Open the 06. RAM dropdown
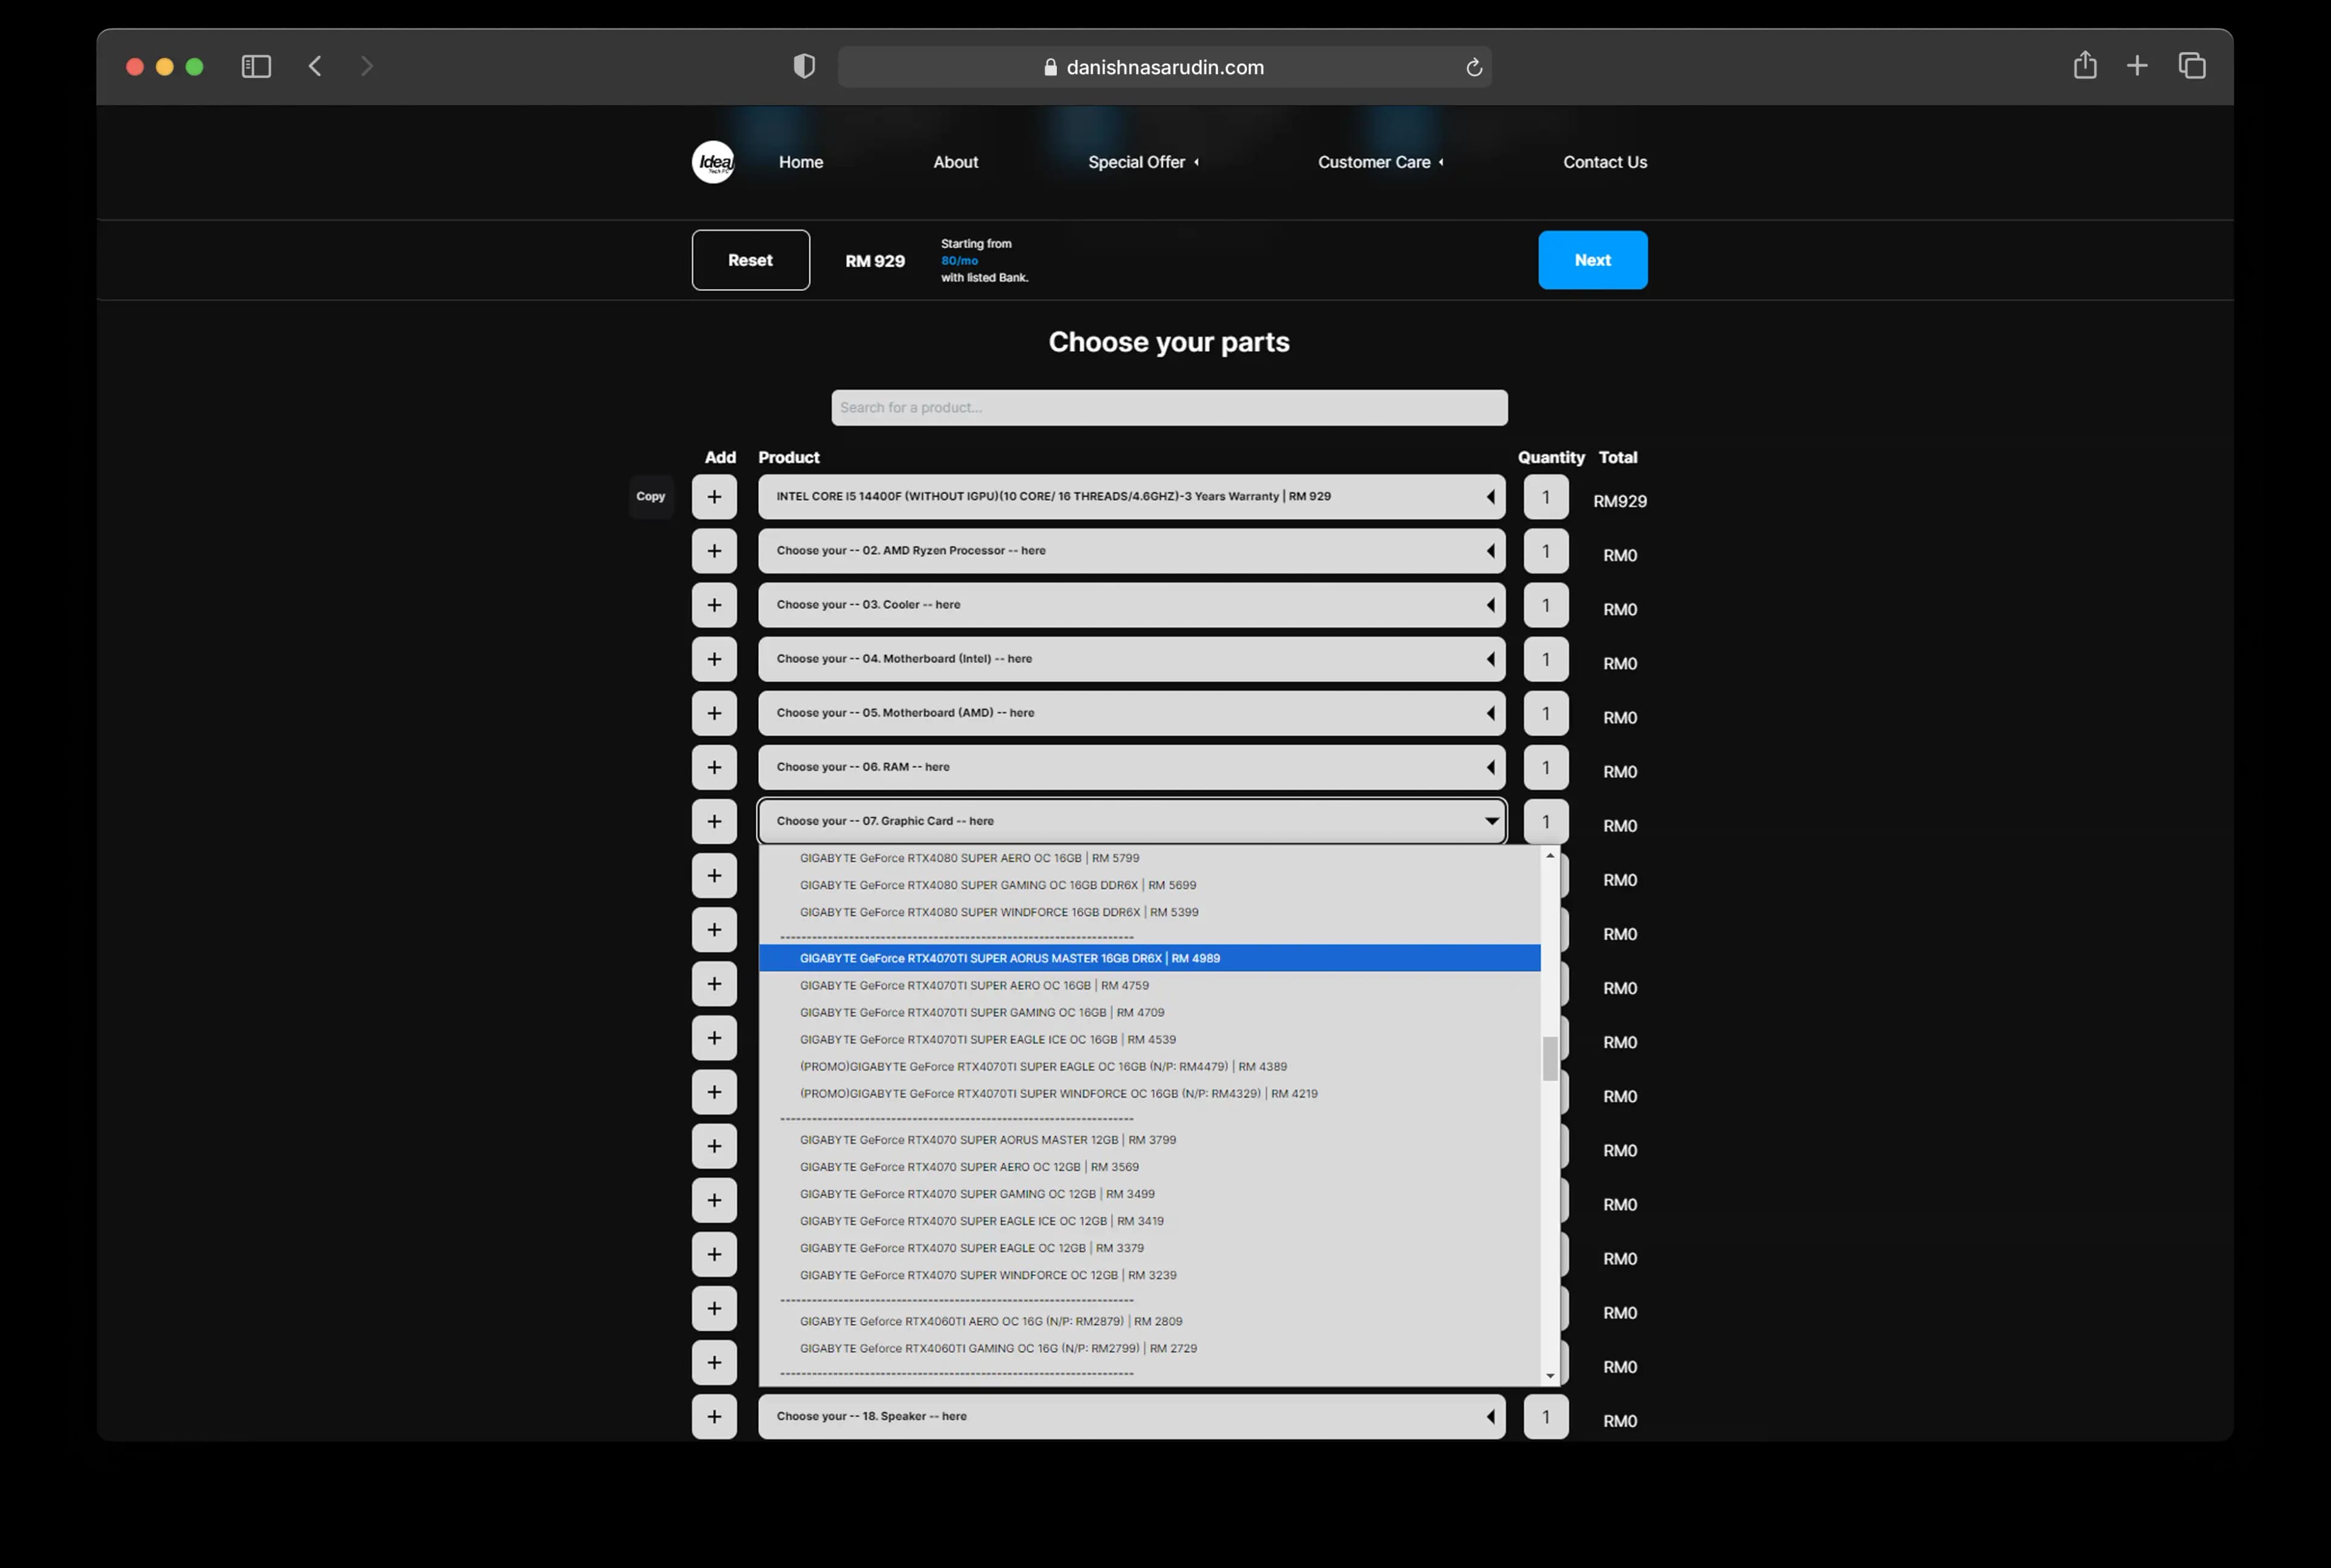2331x1568 pixels. click(x=1131, y=767)
